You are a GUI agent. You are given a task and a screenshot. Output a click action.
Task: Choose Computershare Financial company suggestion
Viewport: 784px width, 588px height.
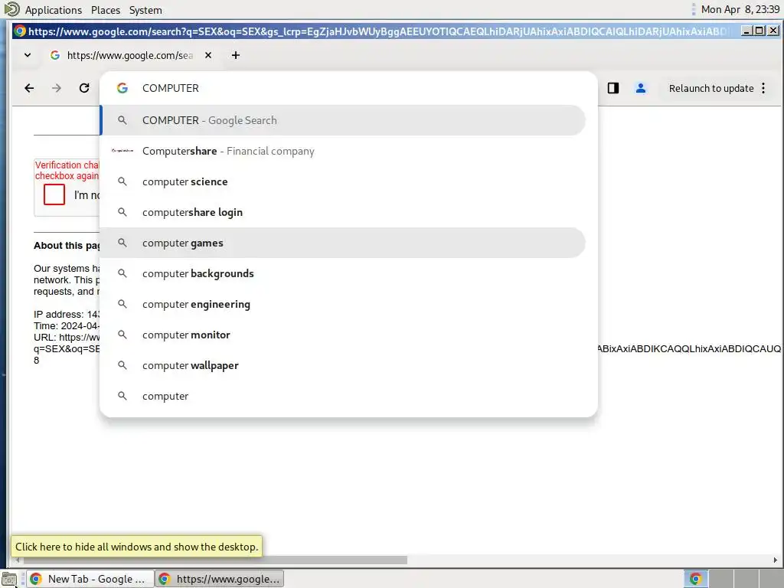click(x=343, y=151)
